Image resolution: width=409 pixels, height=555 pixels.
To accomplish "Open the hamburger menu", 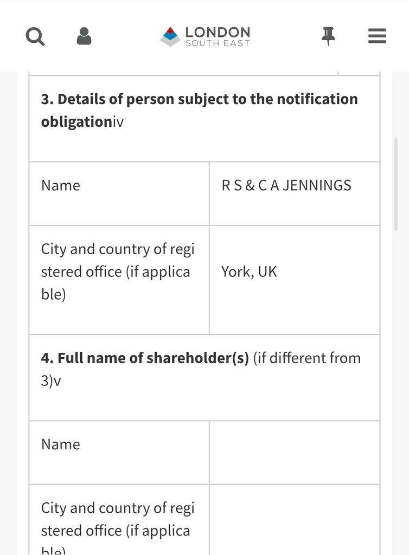I will coord(377,36).
